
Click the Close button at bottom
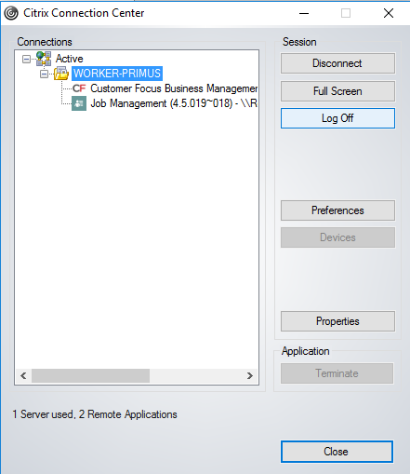click(337, 452)
